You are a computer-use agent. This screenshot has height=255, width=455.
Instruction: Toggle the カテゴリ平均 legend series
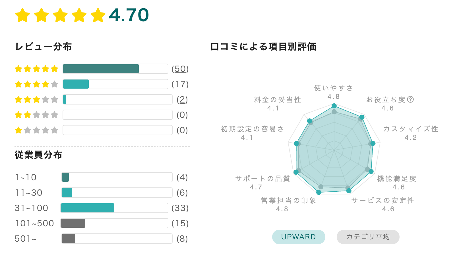[368, 237]
